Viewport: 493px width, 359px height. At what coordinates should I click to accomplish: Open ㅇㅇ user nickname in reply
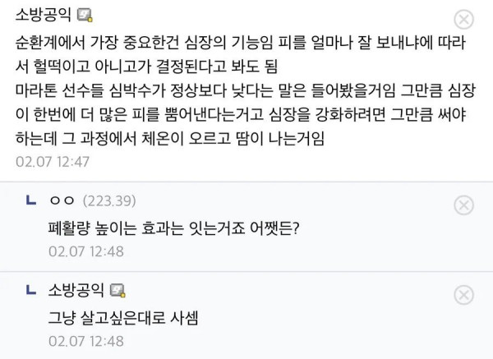[x=62, y=201]
